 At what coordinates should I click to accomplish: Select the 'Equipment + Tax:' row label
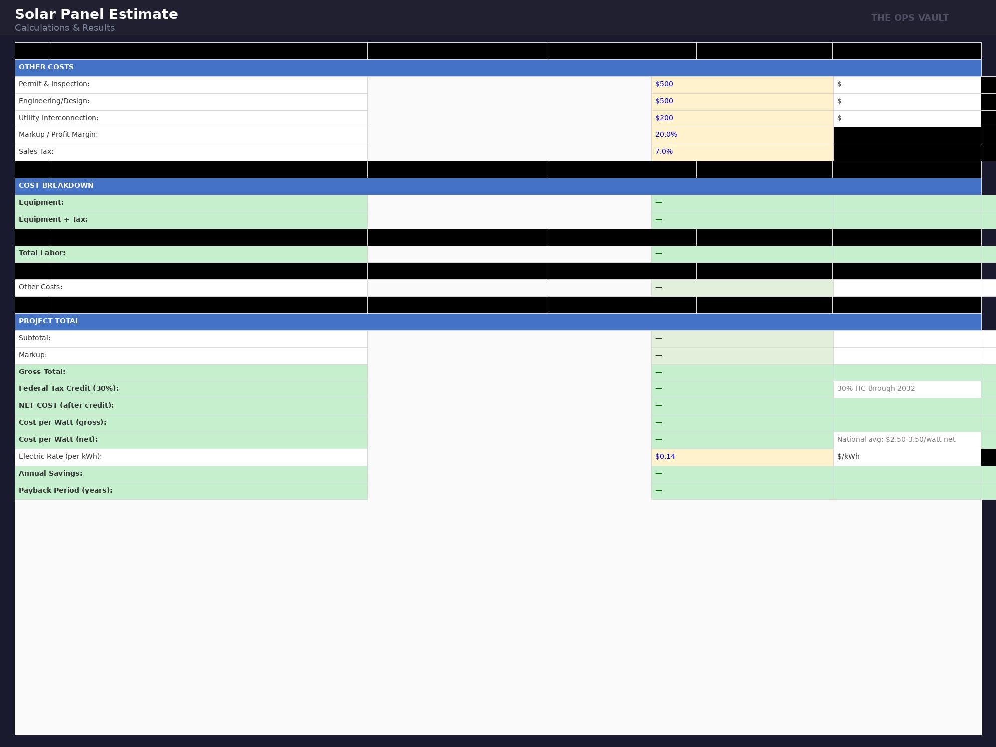(191, 220)
